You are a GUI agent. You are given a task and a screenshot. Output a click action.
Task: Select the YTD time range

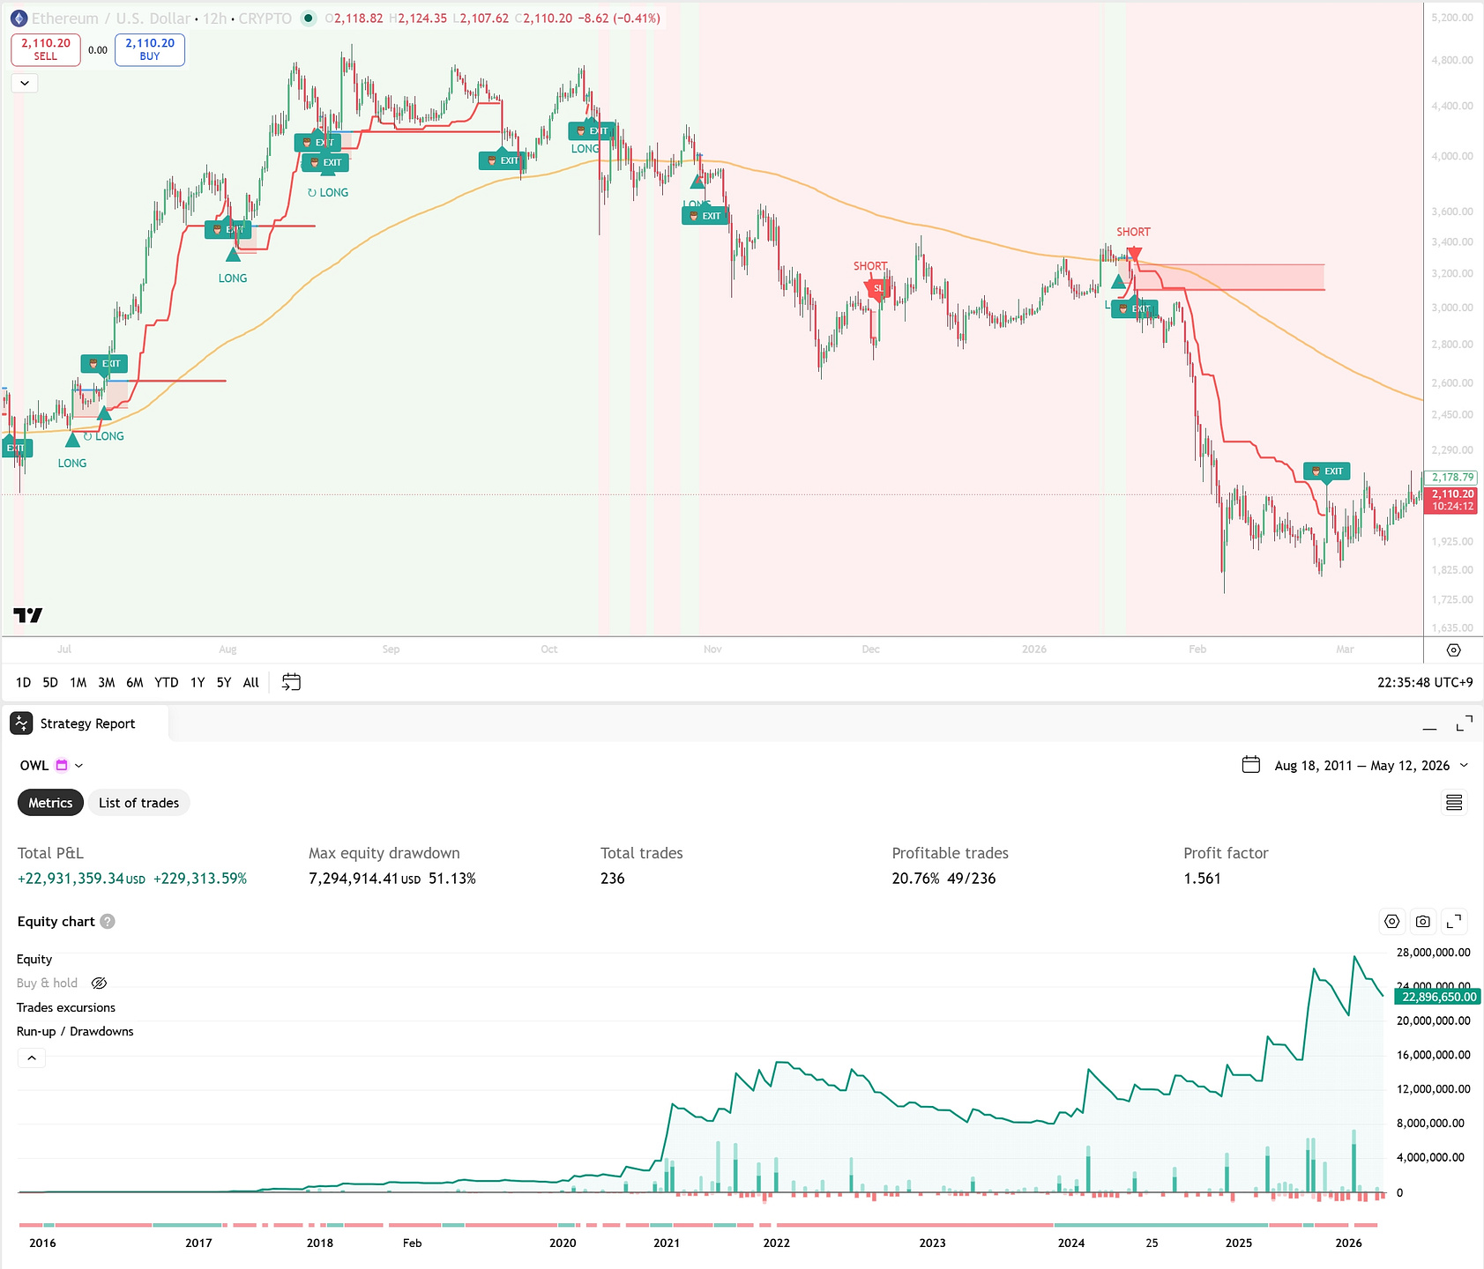tap(167, 683)
